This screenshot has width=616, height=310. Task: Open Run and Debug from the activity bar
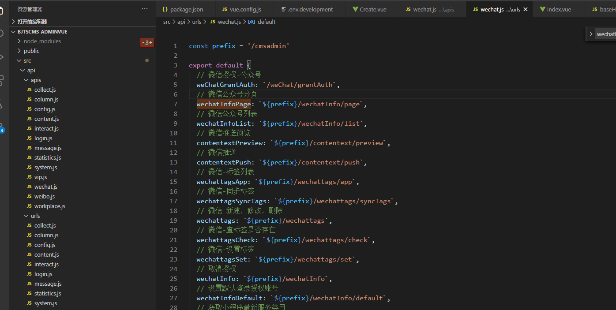[2, 57]
